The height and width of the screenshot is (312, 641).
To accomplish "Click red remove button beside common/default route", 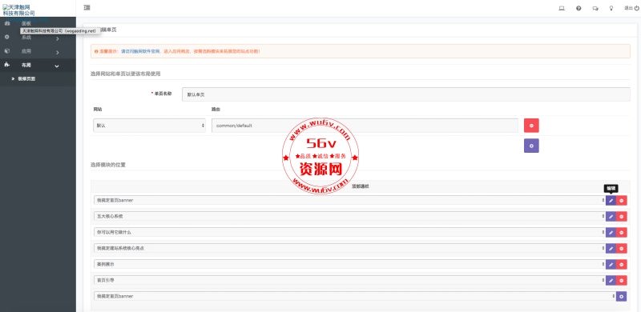I will (531, 126).
